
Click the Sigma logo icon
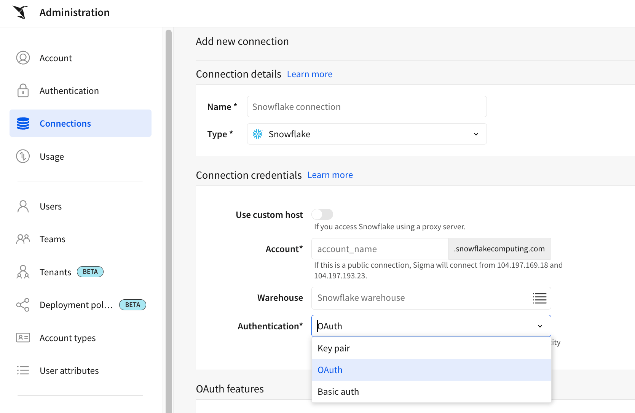[21, 12]
